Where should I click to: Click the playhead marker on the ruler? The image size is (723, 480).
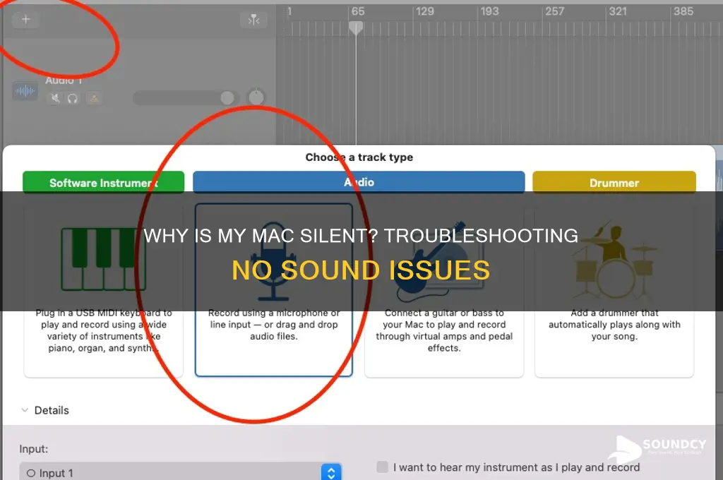[x=356, y=28]
